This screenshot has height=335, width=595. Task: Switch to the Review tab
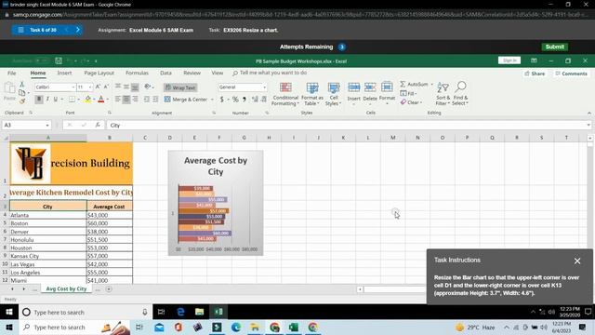192,73
